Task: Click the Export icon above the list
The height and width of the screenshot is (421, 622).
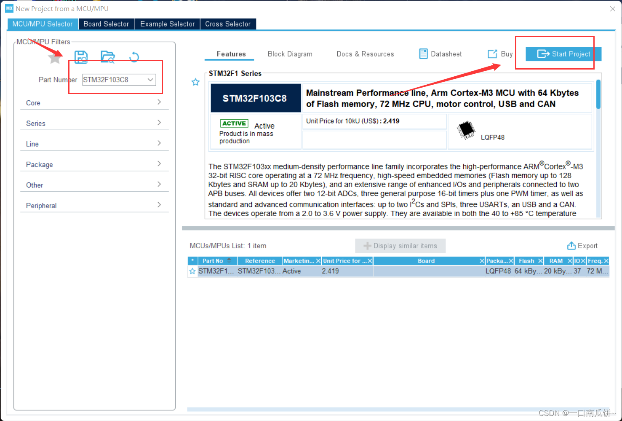Action: [x=571, y=246]
